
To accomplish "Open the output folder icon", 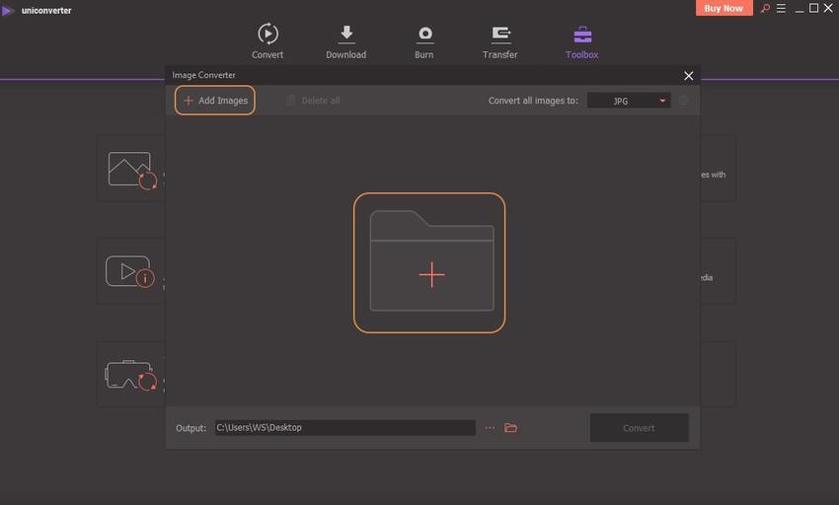I will 510,427.
